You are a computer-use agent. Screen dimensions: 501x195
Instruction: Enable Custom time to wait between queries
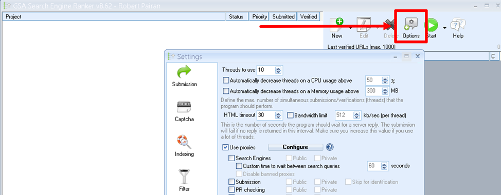[x=239, y=166]
